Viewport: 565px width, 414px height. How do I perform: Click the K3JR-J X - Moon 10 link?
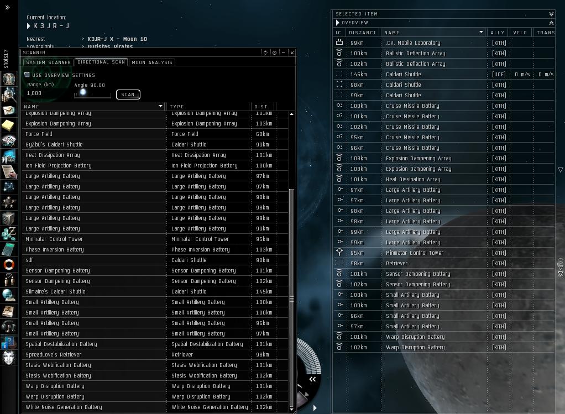pos(117,39)
